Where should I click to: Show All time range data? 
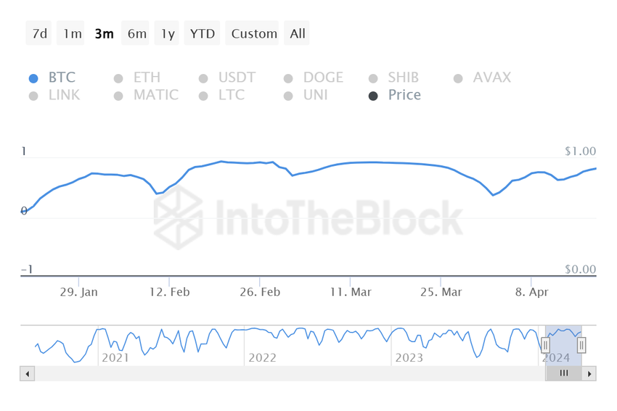[297, 33]
